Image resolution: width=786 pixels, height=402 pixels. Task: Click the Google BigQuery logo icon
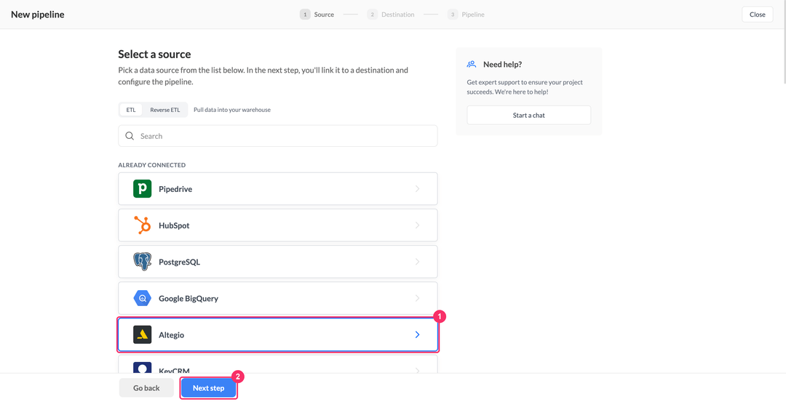143,298
